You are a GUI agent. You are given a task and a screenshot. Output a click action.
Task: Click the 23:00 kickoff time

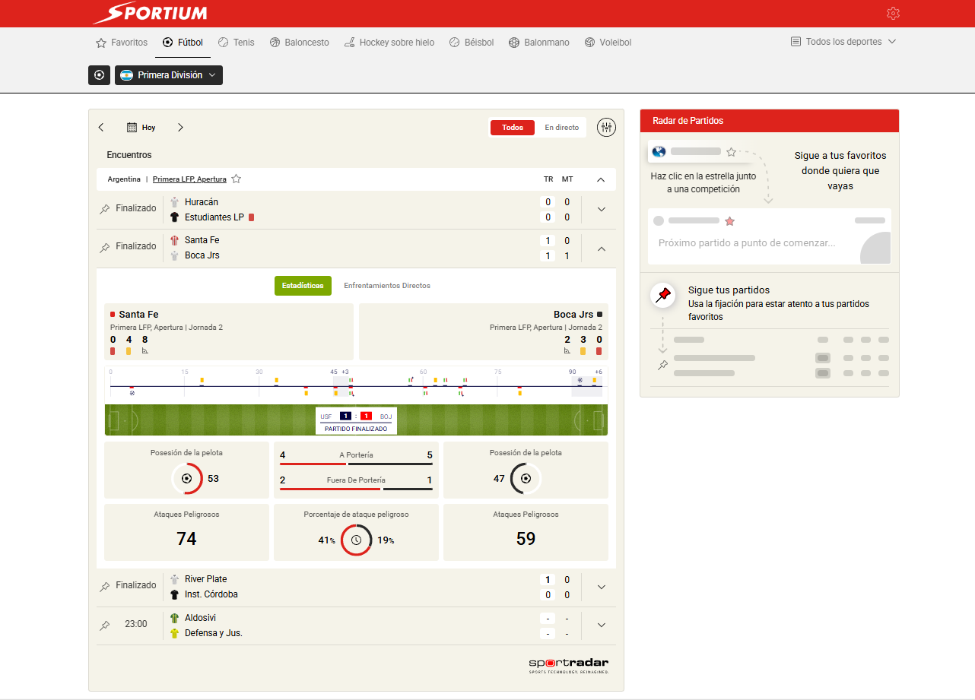pos(136,624)
